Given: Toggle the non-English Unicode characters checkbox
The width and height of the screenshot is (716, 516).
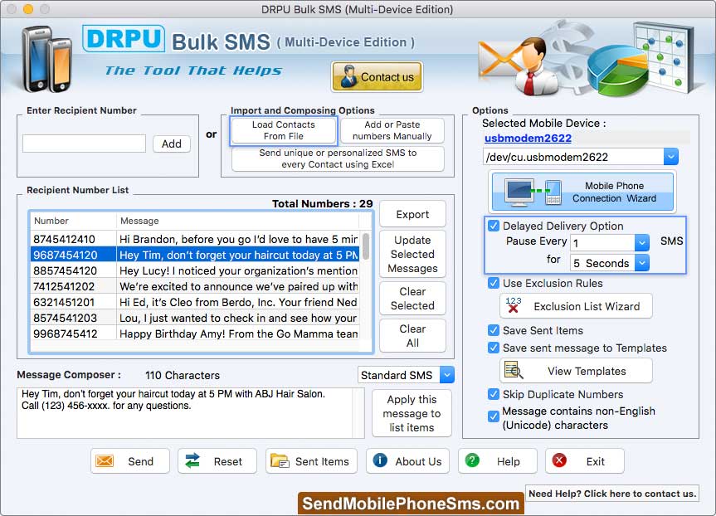Looking at the screenshot, I should [x=494, y=416].
